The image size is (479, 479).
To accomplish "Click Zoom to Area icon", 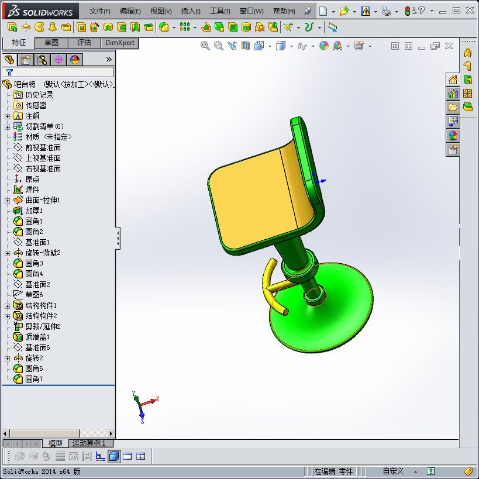I will click(x=218, y=46).
